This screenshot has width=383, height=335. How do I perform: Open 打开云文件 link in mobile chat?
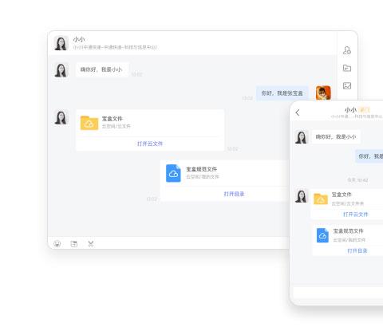point(356,215)
